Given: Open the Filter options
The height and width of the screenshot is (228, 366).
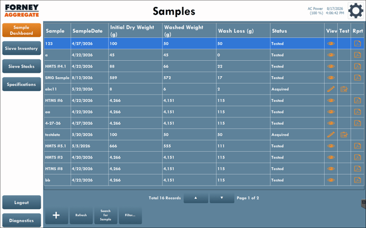Looking at the screenshot, I should (x=130, y=215).
